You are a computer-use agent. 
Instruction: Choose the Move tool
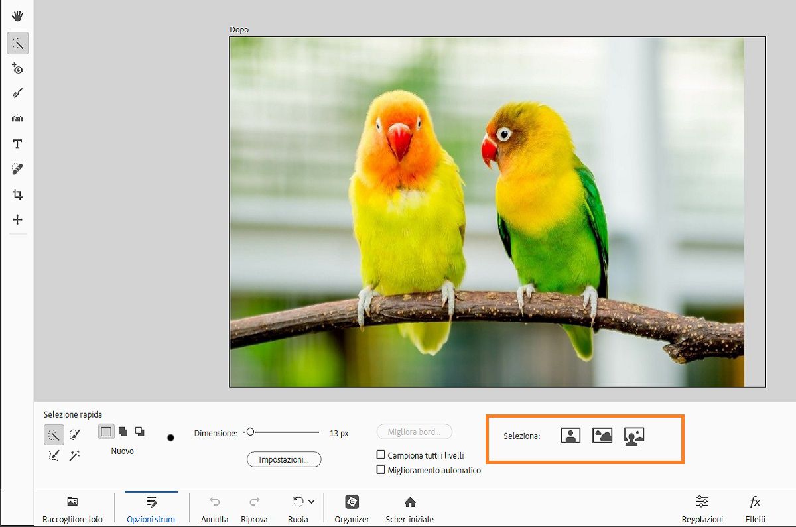click(x=17, y=219)
